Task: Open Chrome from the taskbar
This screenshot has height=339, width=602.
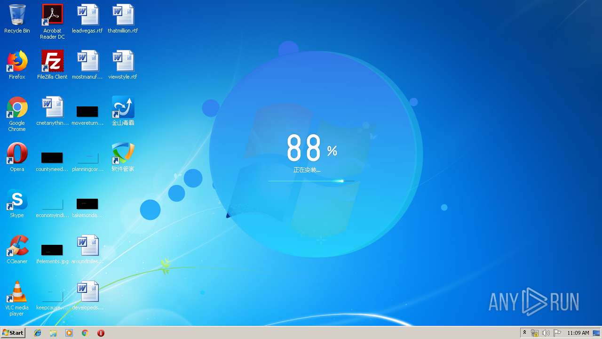Action: tap(85, 333)
